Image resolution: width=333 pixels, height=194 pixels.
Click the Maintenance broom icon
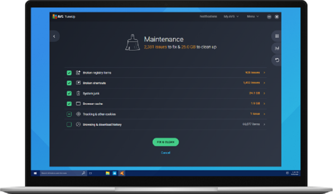(x=133, y=43)
